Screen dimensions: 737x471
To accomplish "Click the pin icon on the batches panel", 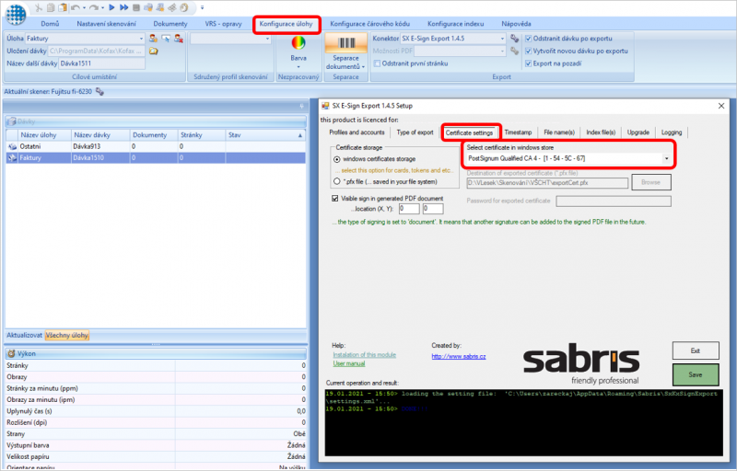I will click(x=302, y=107).
